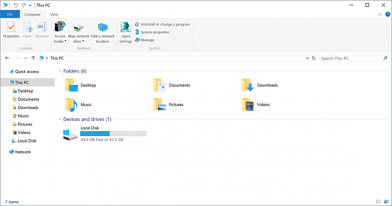Switch to Details view in status bar
This screenshot has width=392, height=206.
coord(379,201)
